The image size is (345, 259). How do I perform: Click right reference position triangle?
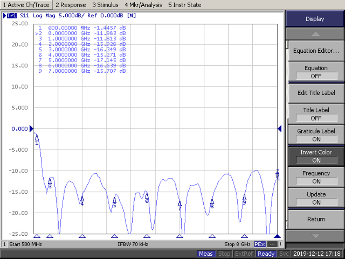pos(280,129)
